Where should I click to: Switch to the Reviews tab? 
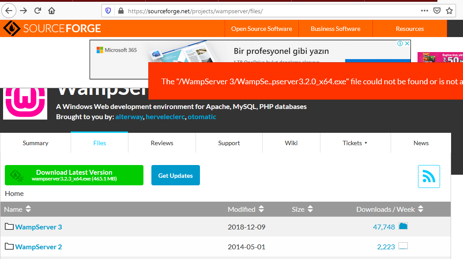(162, 143)
